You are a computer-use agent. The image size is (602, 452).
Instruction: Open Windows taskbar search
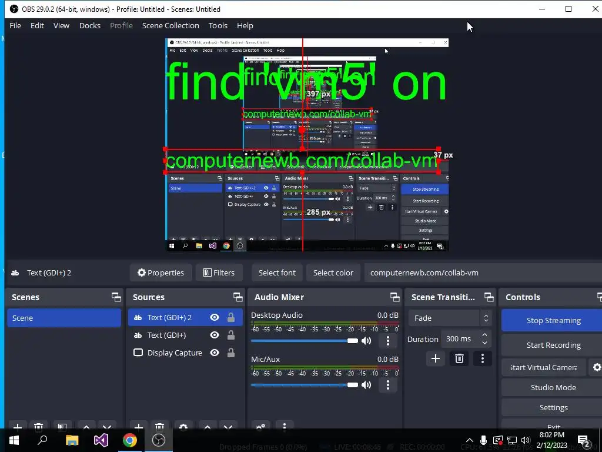point(42,440)
